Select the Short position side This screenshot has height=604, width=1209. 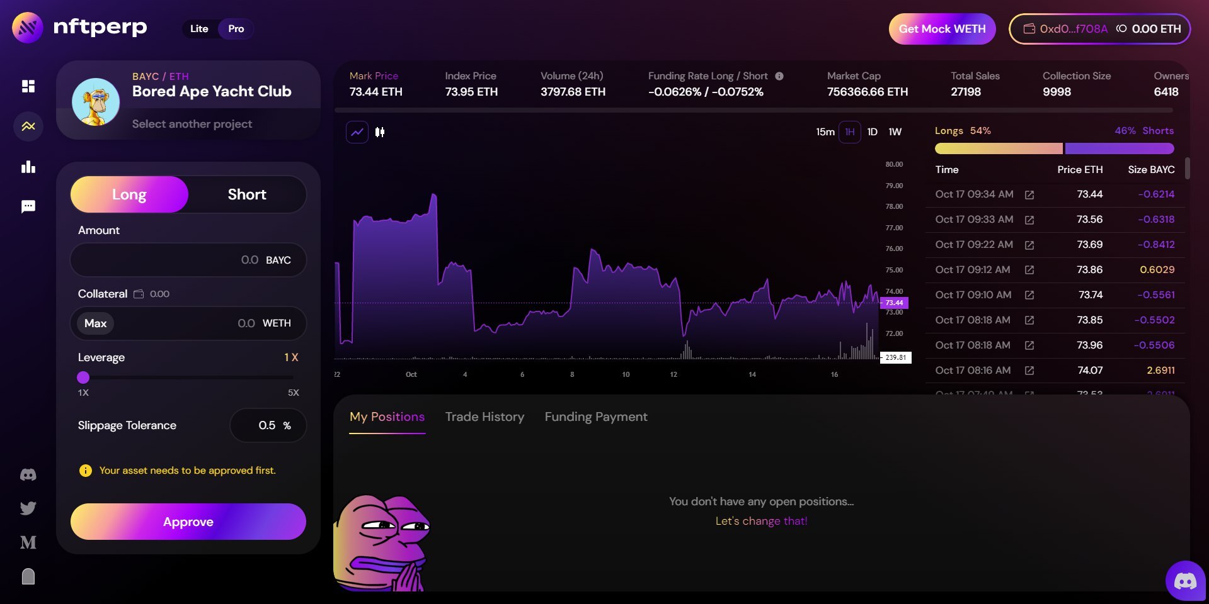point(247,194)
